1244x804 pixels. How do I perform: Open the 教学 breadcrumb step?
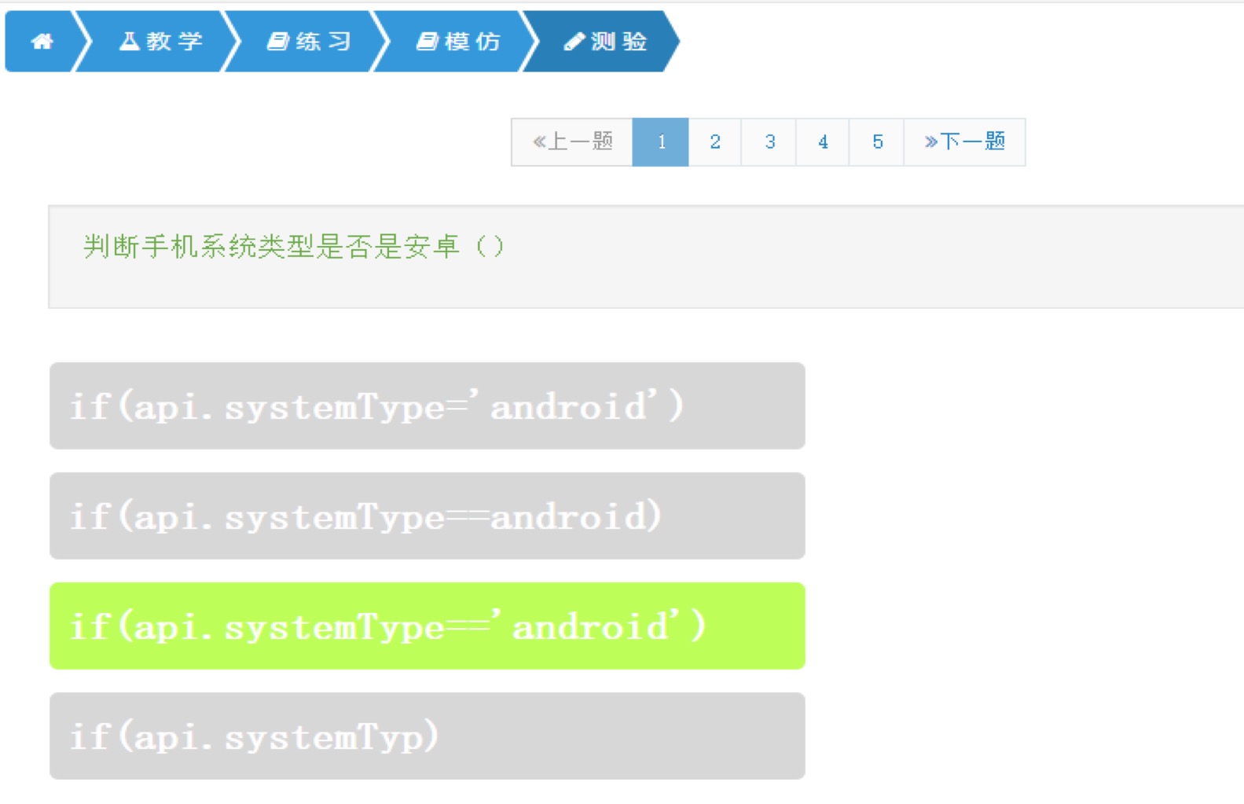click(x=161, y=42)
